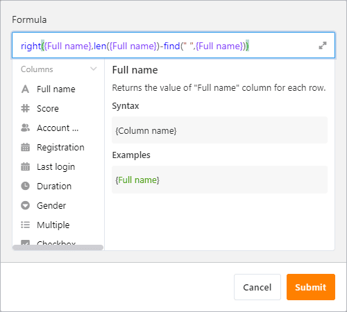Click the calendar icon beside Last login
The height and width of the screenshot is (312, 347).
click(25, 166)
